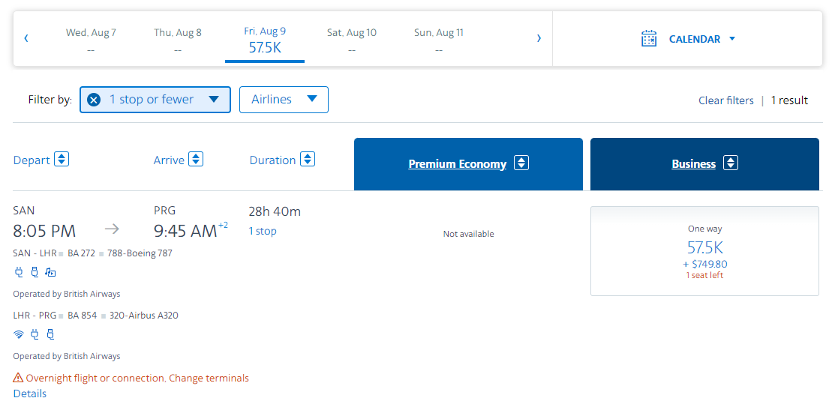Image resolution: width=838 pixels, height=401 pixels.
Task: Expand the CALENDAR dropdown
Action: point(731,39)
